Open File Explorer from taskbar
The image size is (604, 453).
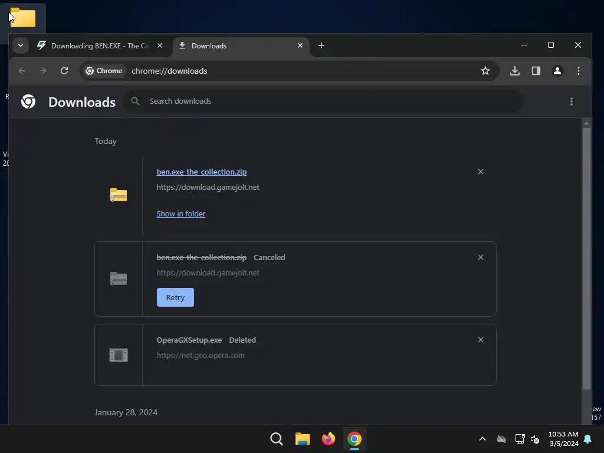tap(303, 439)
